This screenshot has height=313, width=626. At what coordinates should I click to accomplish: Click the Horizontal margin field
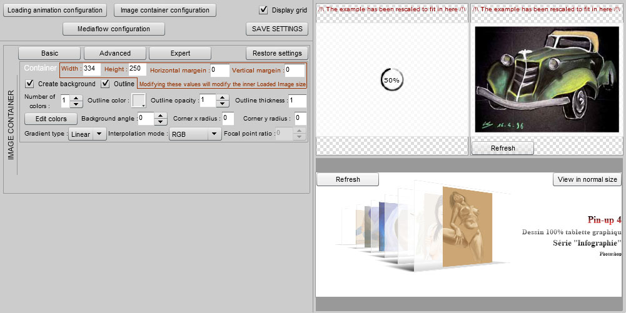coord(220,70)
